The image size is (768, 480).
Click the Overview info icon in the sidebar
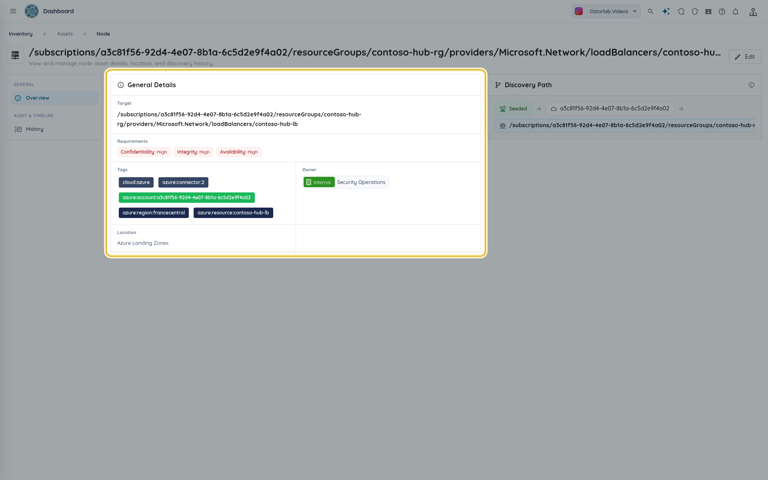click(18, 98)
